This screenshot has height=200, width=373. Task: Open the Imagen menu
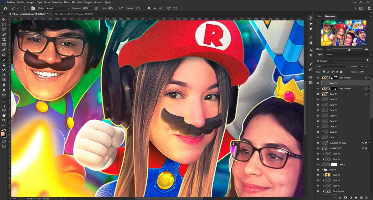coord(30,2)
